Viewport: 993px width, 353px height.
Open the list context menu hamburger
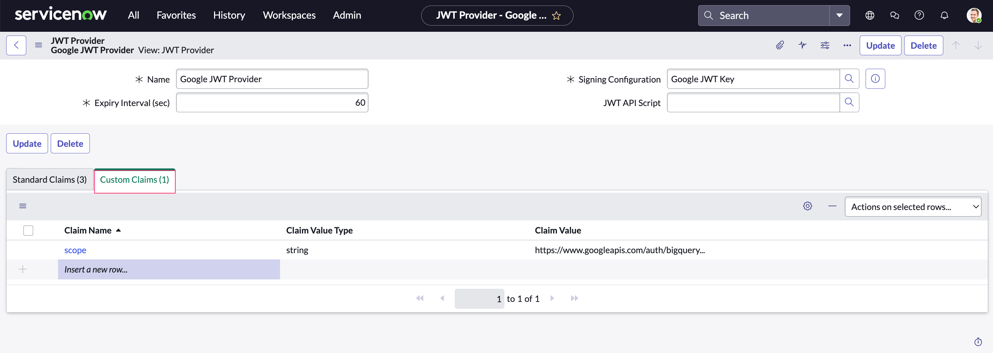[x=23, y=206]
